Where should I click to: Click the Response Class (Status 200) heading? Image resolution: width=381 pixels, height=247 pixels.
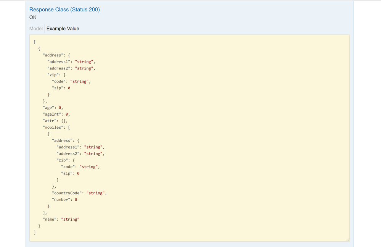click(64, 10)
